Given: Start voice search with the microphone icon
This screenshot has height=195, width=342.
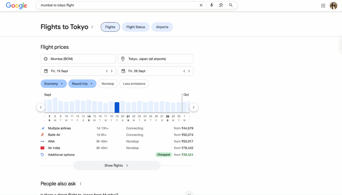Looking at the screenshot, I should point(211,5).
